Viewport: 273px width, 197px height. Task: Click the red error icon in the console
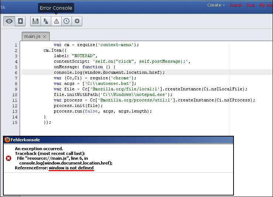(x=8, y=158)
